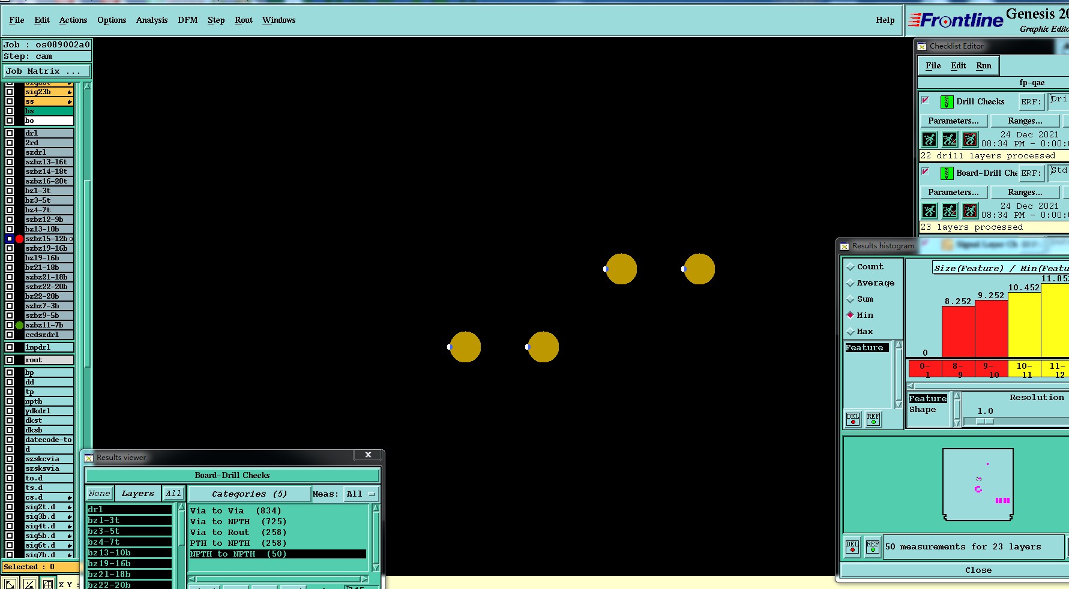Open DFM menu
This screenshot has width=1069, height=589.
(188, 20)
